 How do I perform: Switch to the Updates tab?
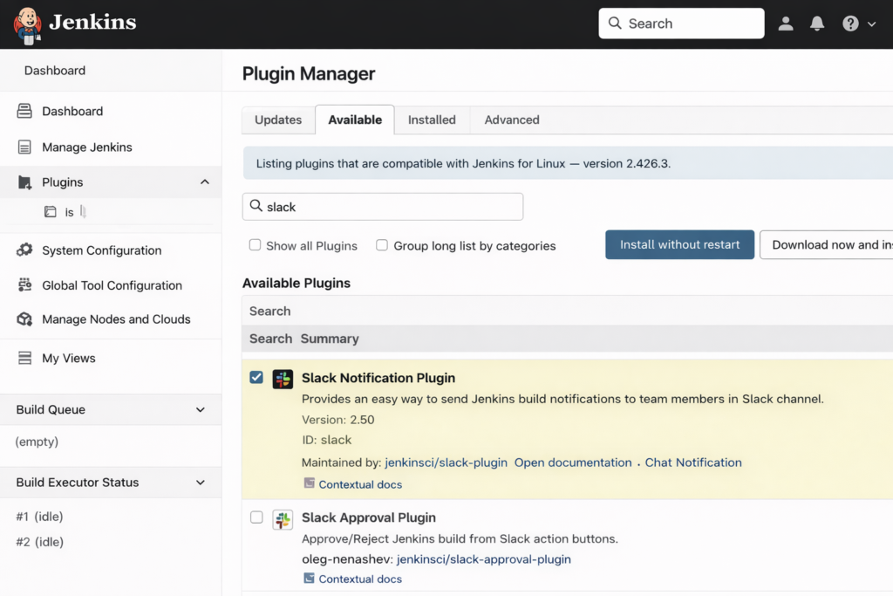click(278, 120)
